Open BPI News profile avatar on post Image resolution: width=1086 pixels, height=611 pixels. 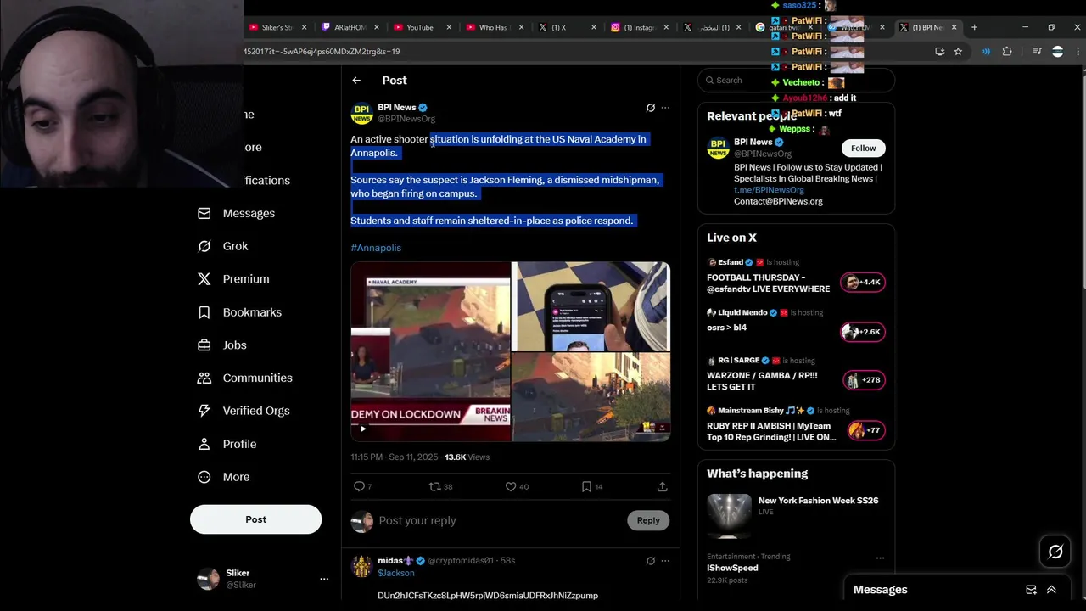(x=362, y=113)
